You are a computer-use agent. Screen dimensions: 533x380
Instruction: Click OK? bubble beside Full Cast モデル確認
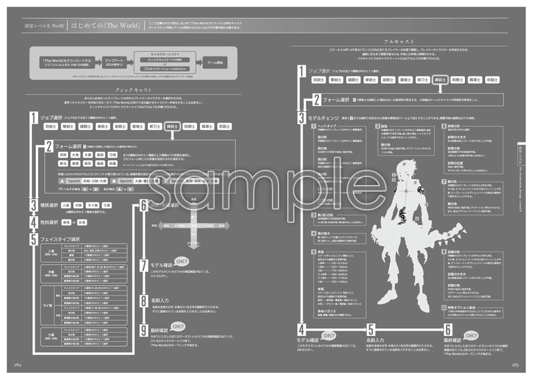click(328, 335)
